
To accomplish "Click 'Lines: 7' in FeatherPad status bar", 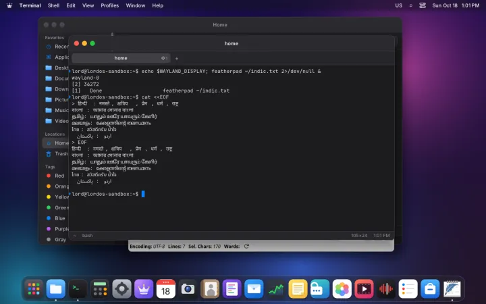I will coord(176,247).
